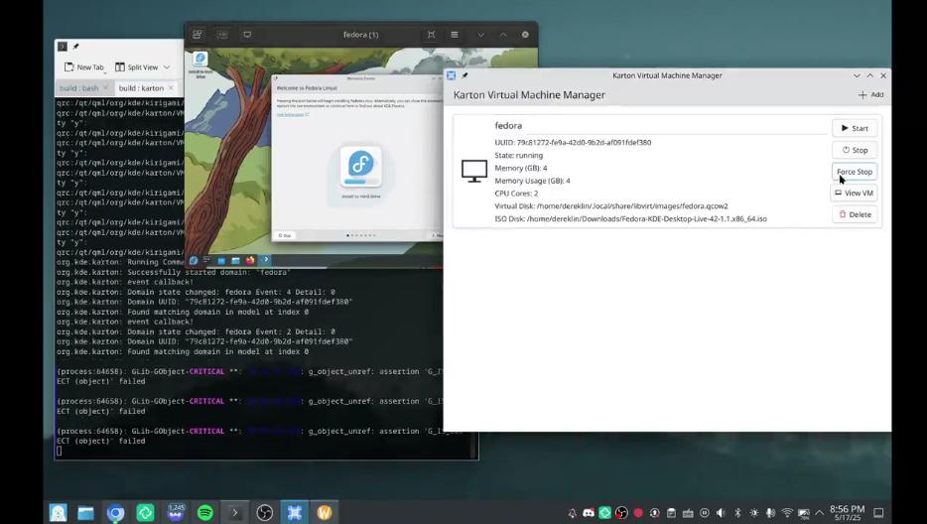Click the display icon in viewer header
927x524 pixels.
pos(247,35)
